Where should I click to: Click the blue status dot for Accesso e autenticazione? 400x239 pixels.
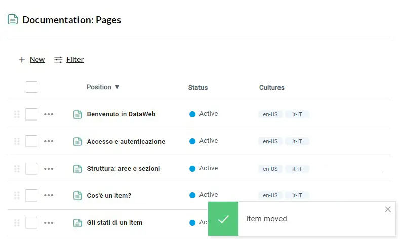pyautogui.click(x=192, y=141)
